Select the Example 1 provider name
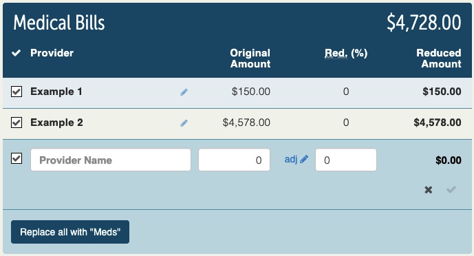474x256 pixels. click(56, 92)
